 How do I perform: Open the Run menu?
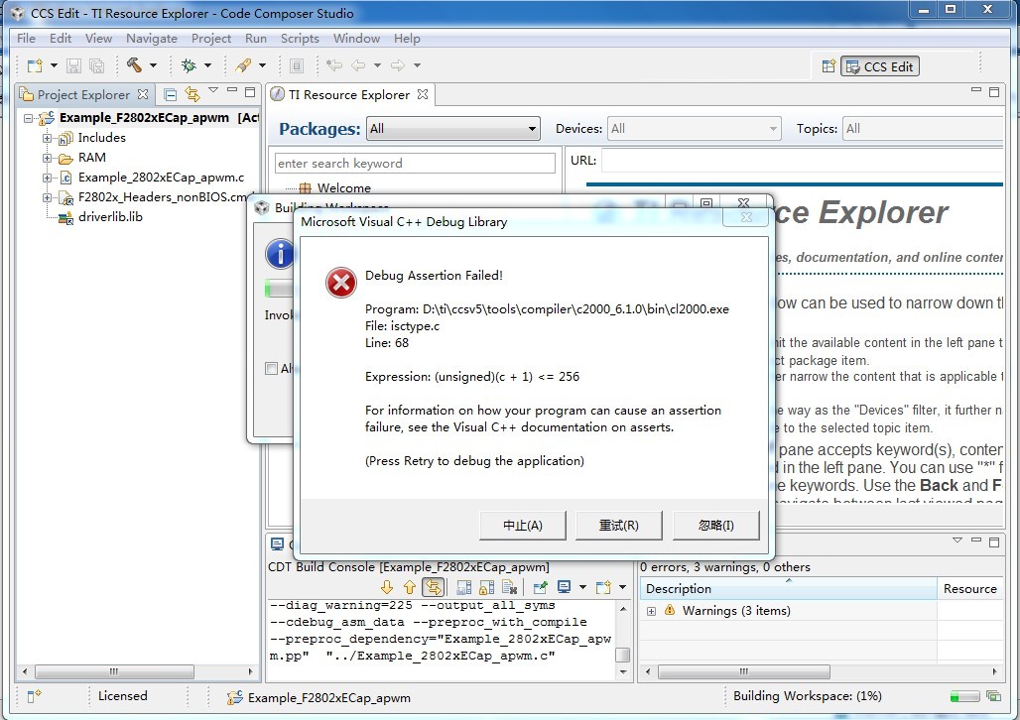tap(256, 39)
